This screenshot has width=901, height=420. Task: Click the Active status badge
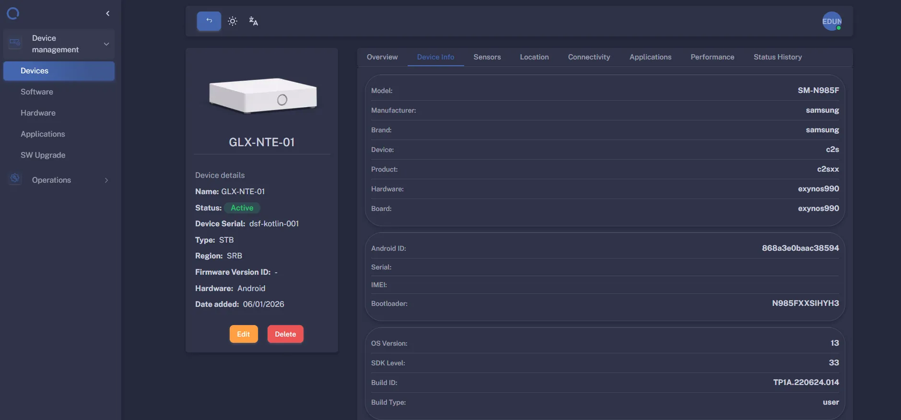[x=242, y=208]
